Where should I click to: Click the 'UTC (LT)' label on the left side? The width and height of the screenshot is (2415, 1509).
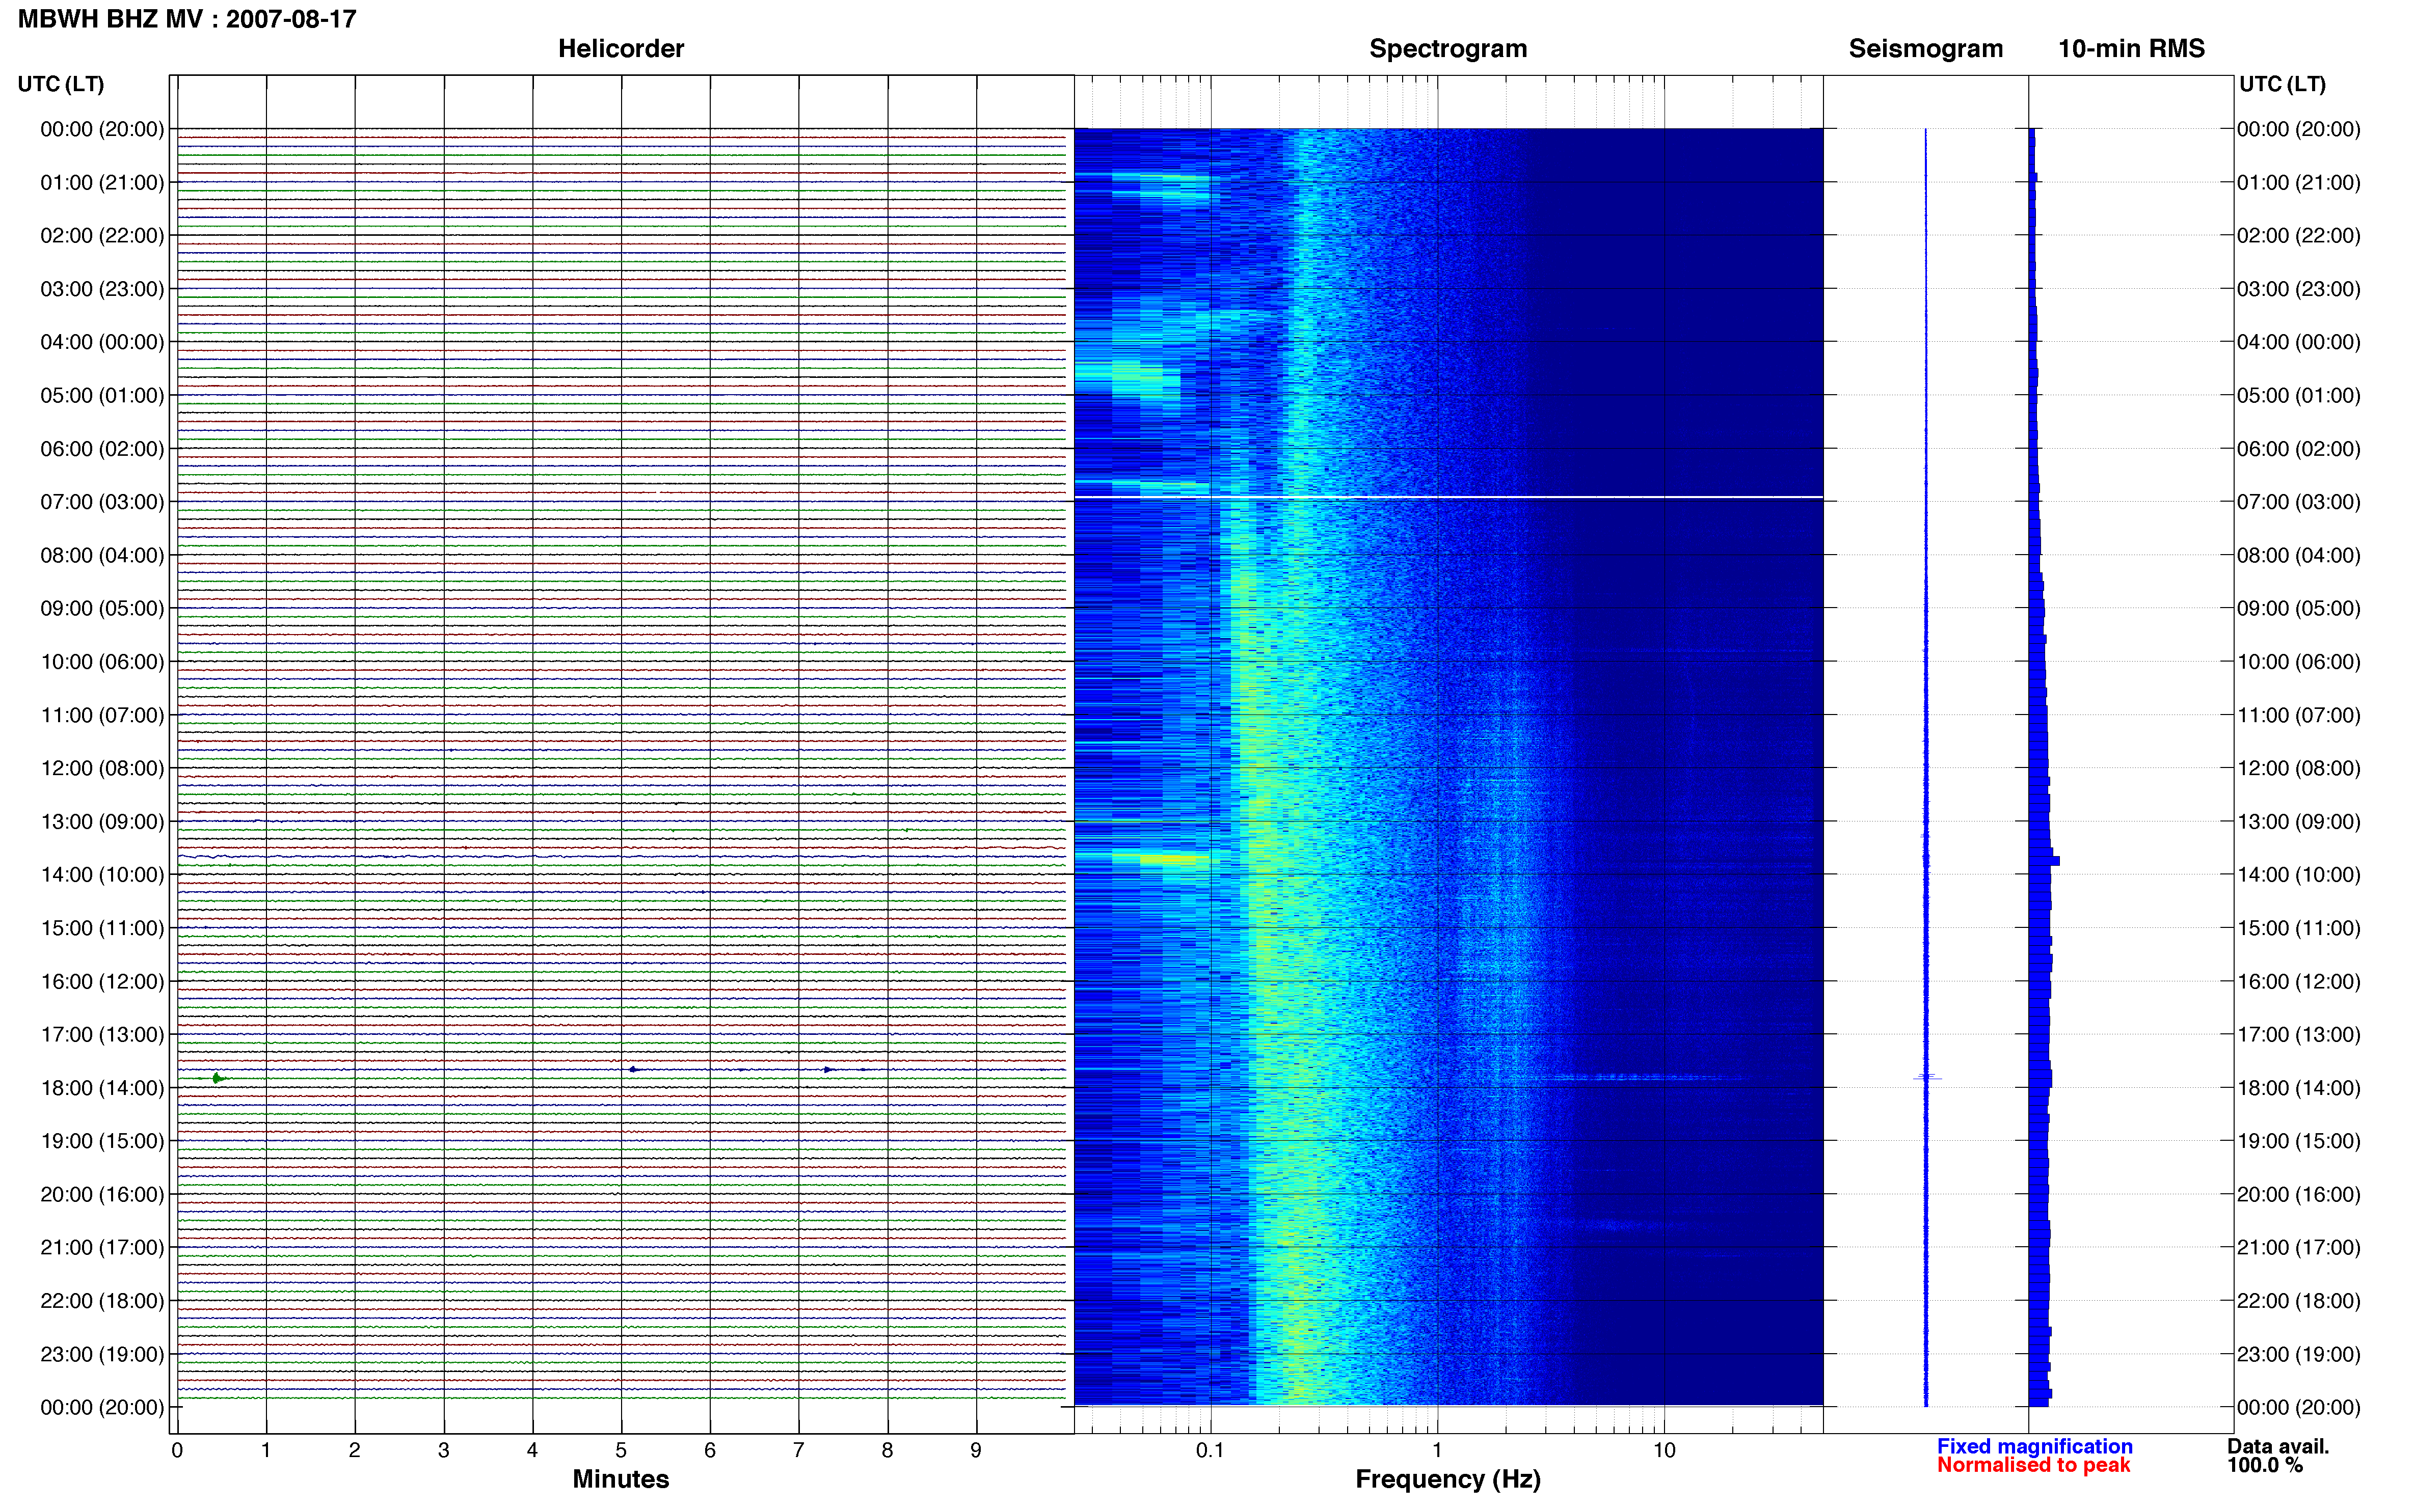[x=61, y=84]
